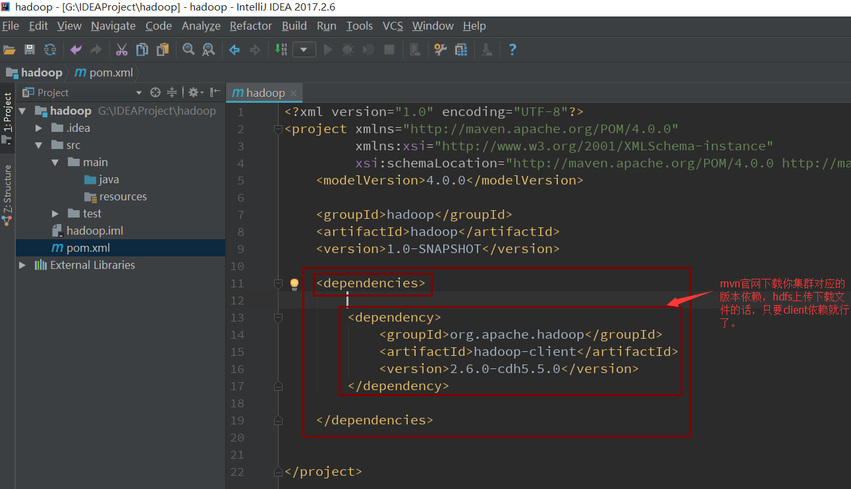This screenshot has height=489, width=851.
Task: Hide the Project tool window
Action: point(215,92)
